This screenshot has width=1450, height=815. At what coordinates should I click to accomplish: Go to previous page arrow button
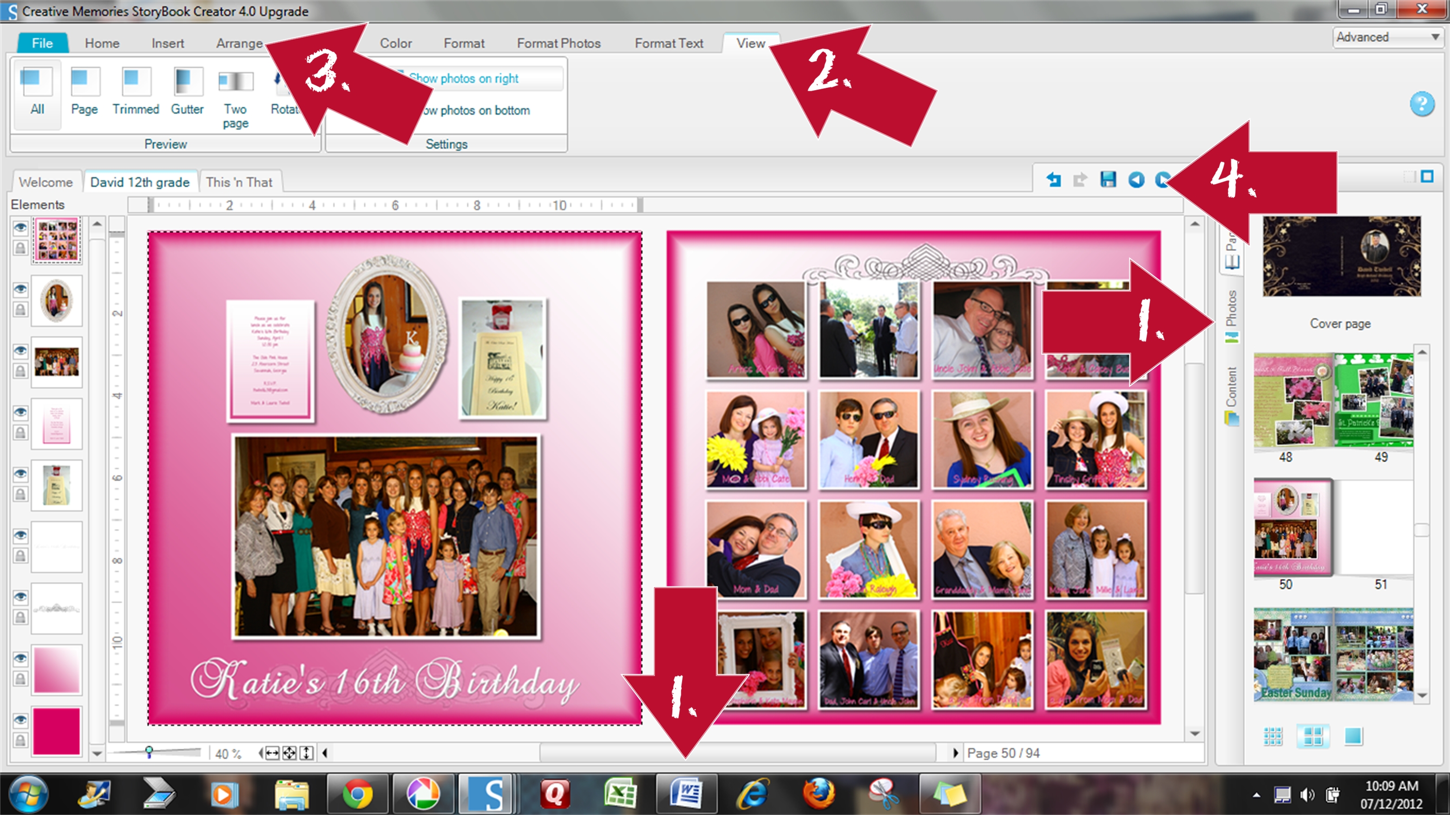[1136, 179]
